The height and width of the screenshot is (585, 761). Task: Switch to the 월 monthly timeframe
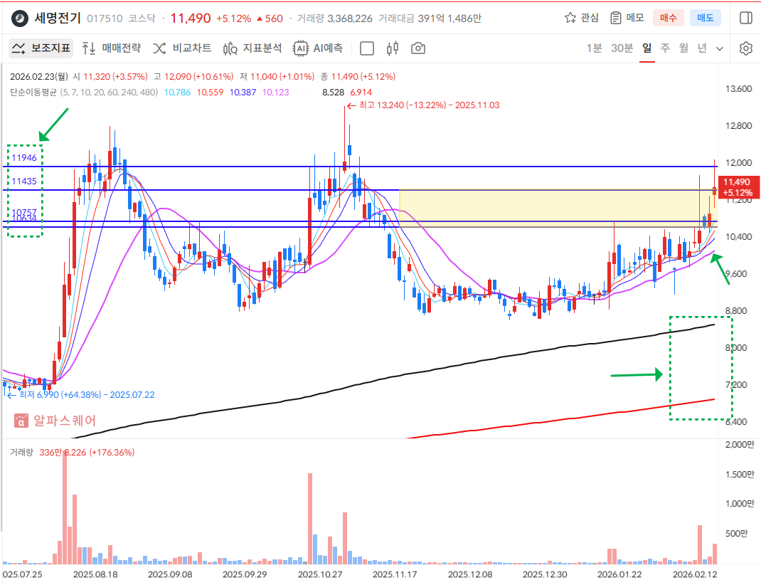click(x=683, y=48)
